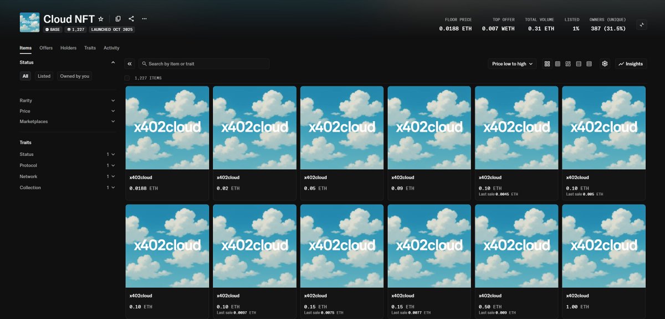Open the Holders tab
665x319 pixels.
(68, 48)
